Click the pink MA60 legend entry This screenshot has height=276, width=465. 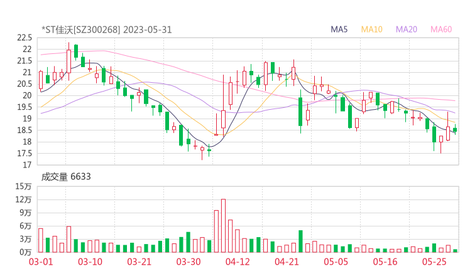coord(441,29)
